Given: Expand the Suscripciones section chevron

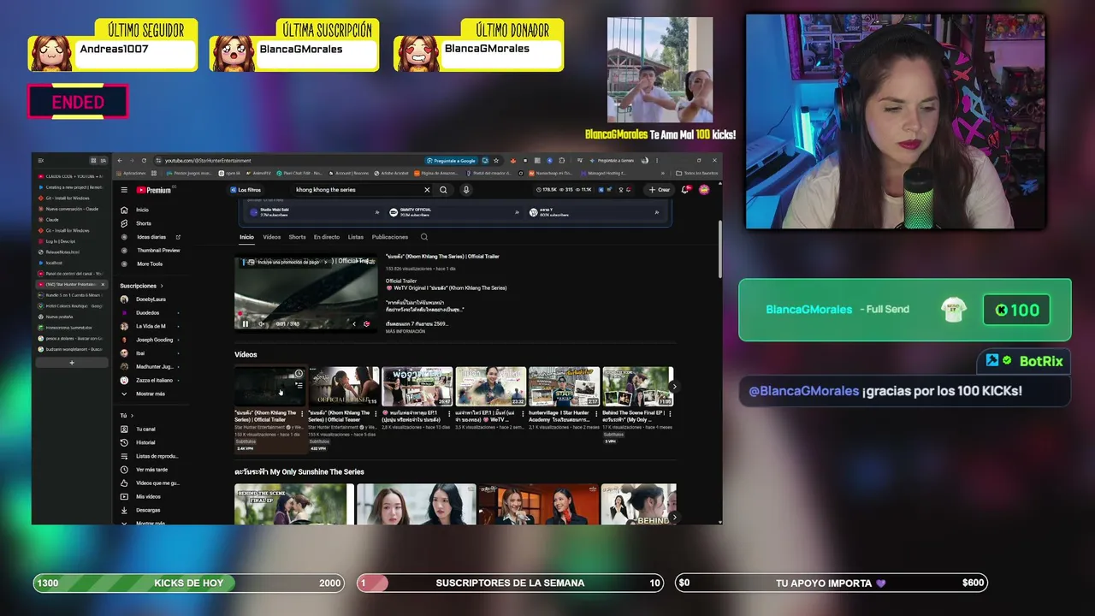Looking at the screenshot, I should (162, 286).
